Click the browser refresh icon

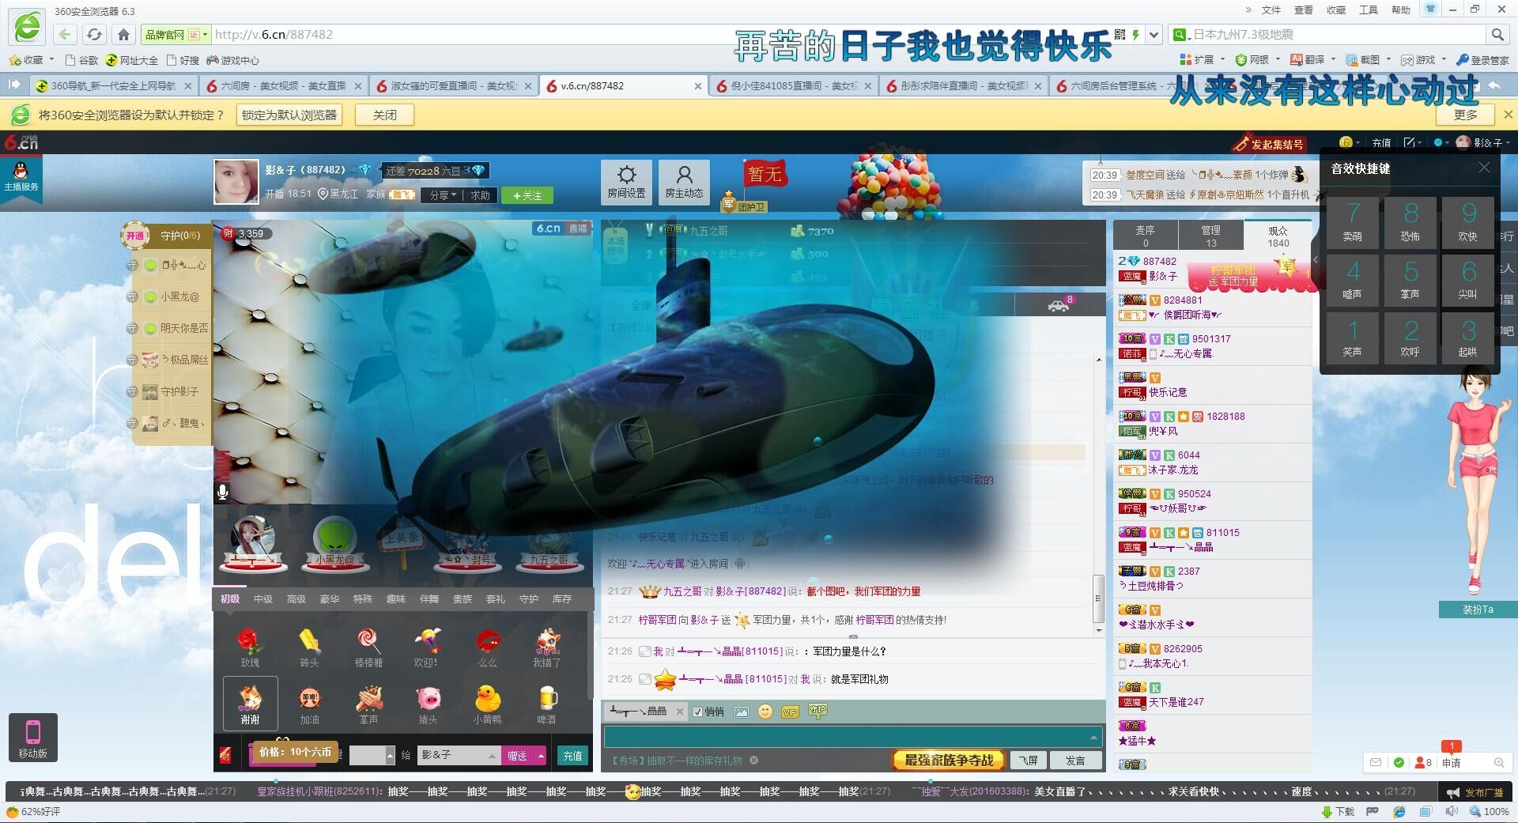click(94, 34)
